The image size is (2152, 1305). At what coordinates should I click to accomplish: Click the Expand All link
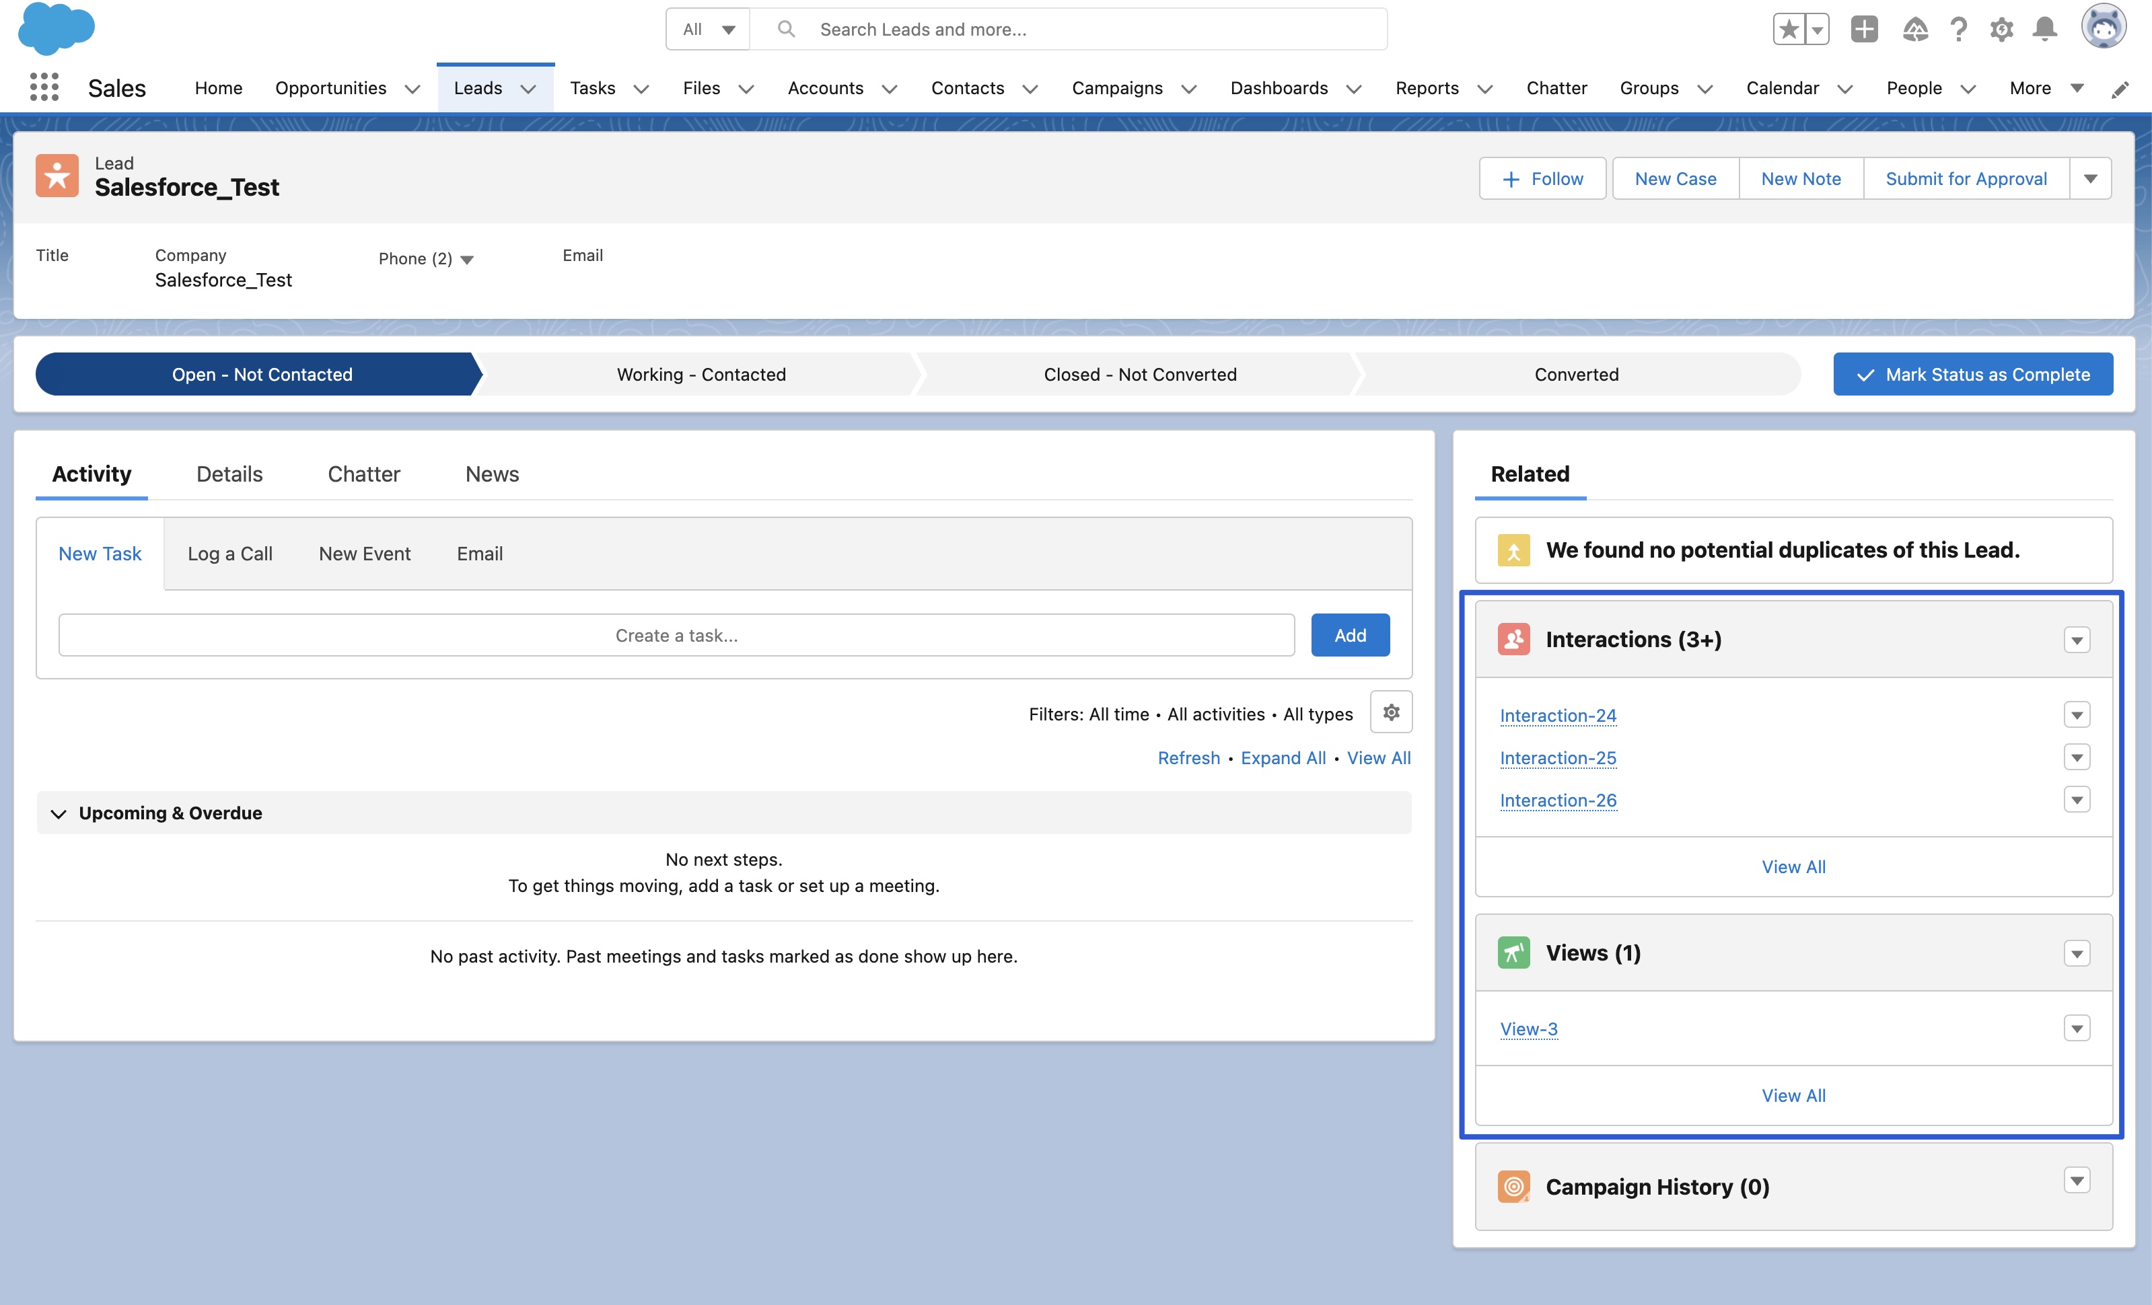1283,757
